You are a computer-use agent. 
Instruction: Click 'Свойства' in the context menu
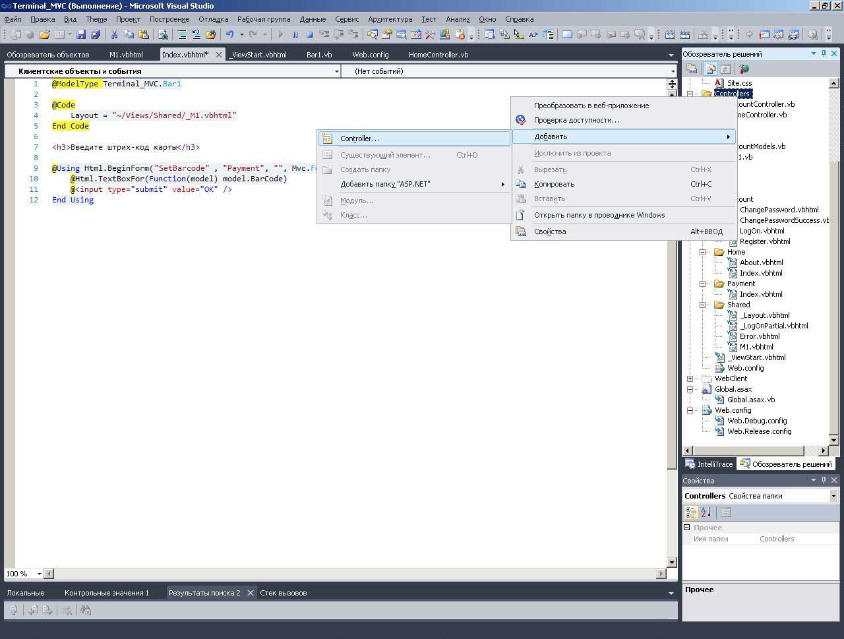624,231
